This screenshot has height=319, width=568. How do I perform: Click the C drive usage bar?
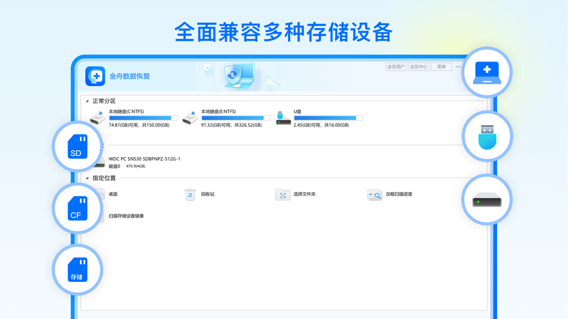143,118
